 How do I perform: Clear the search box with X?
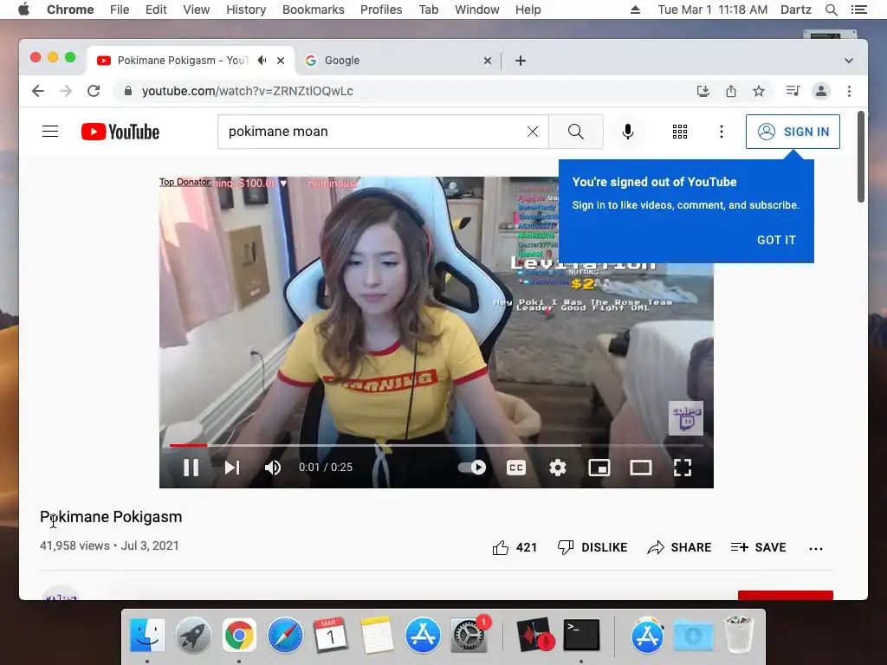533,132
